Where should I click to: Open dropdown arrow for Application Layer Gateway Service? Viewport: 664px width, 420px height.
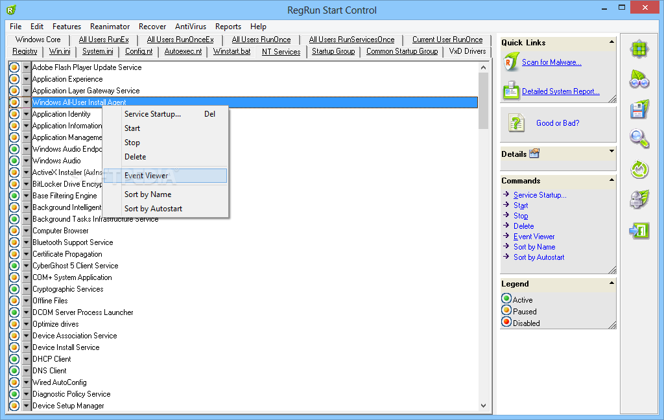pyautogui.click(x=26, y=91)
